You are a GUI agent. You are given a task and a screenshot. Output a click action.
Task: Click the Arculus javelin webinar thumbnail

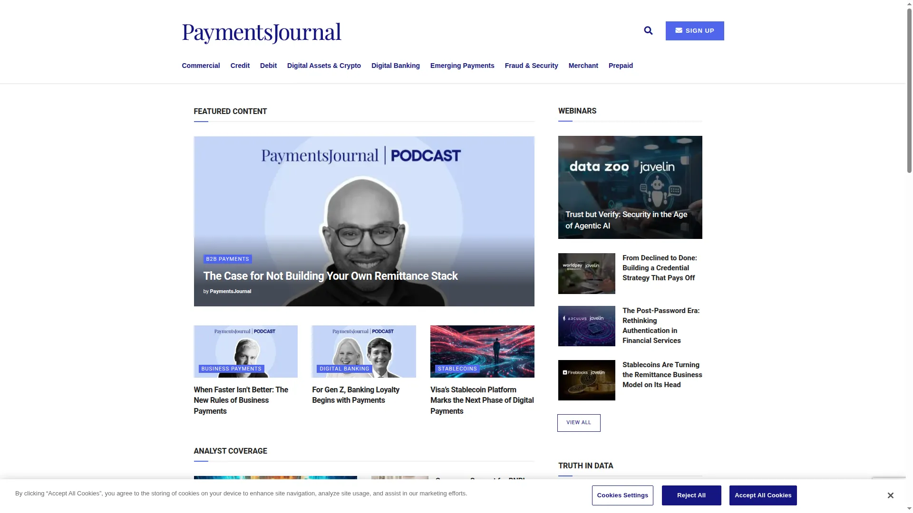(x=586, y=326)
